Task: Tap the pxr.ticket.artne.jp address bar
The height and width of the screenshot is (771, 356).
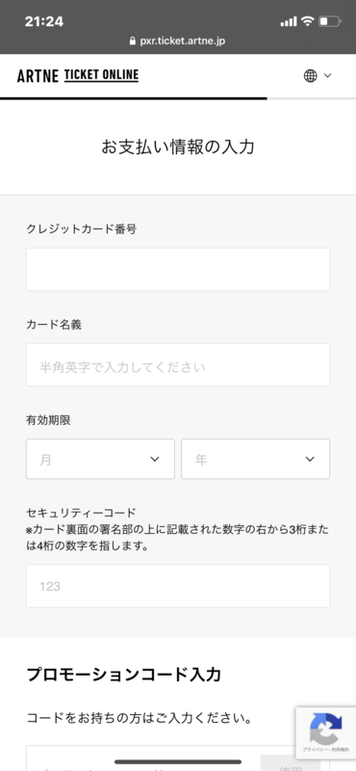Action: click(178, 41)
